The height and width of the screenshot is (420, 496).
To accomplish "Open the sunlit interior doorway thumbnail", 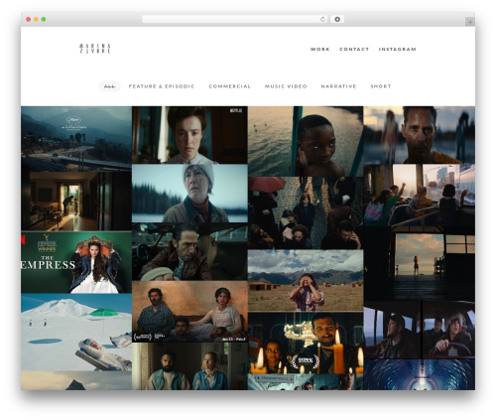I will point(76,202).
